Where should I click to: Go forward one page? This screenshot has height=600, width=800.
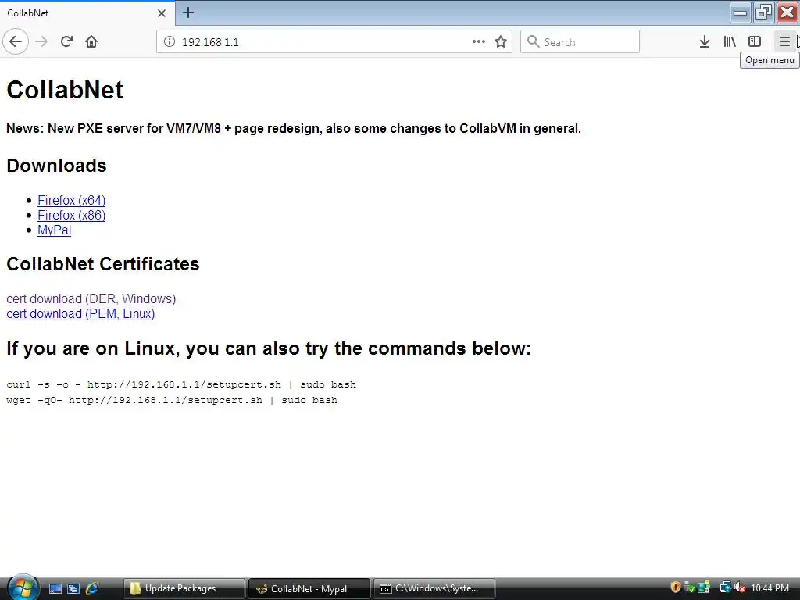pyautogui.click(x=41, y=42)
